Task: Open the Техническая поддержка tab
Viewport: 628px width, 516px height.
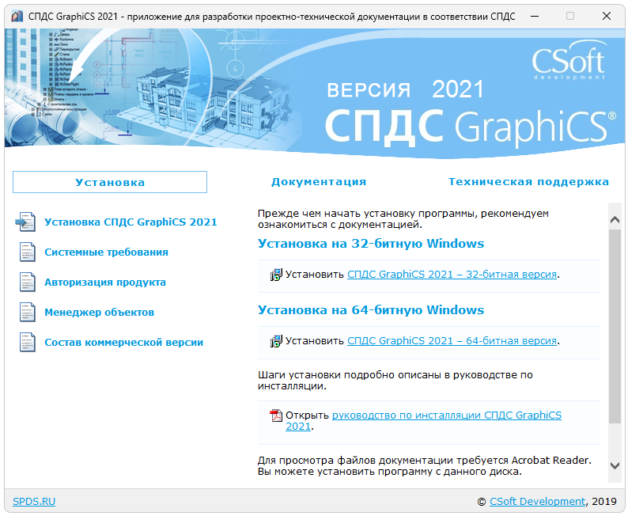Action: pos(528,182)
